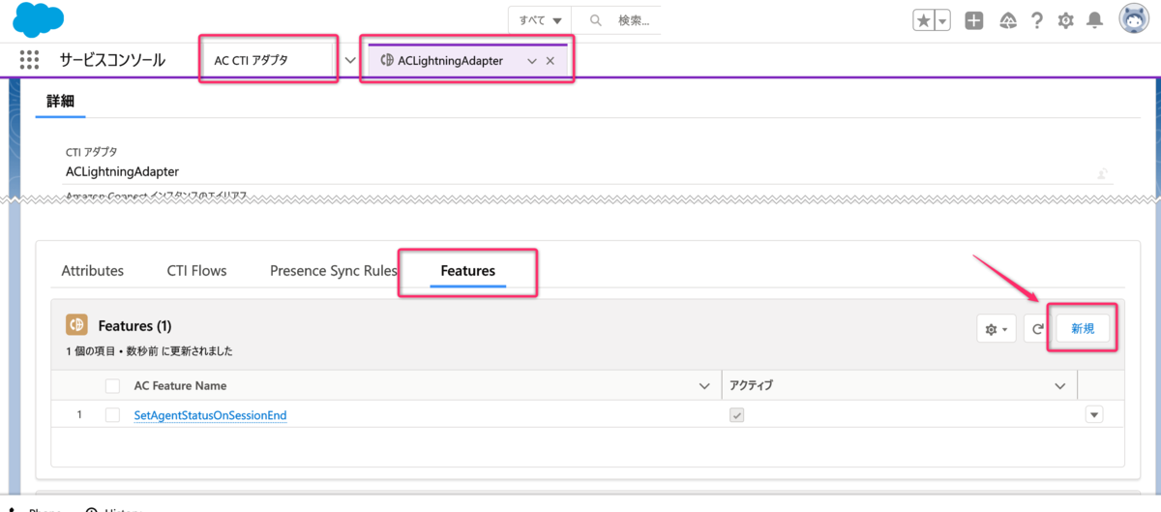Expand the favorites list dropdown arrow
Image resolution: width=1161 pixels, height=512 pixels.
[x=943, y=20]
